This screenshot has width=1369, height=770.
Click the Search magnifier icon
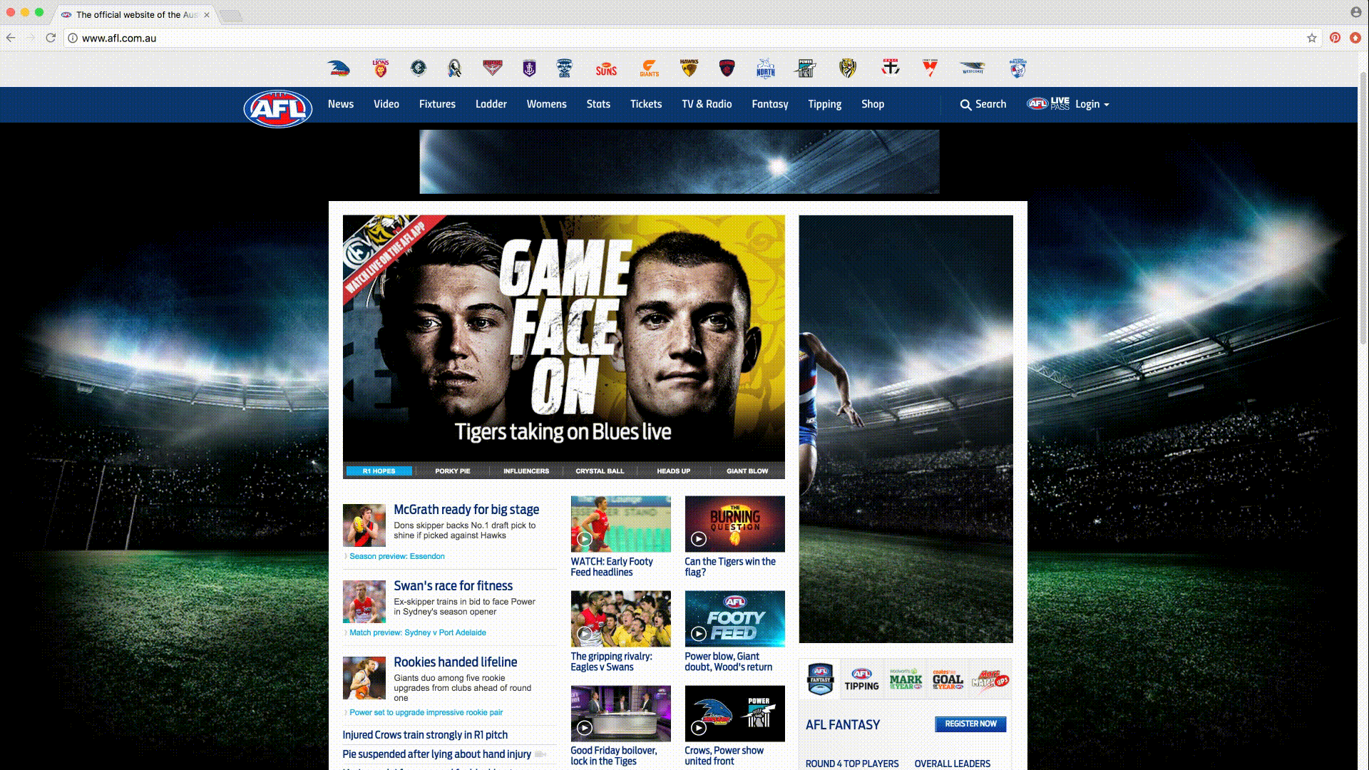pos(965,105)
